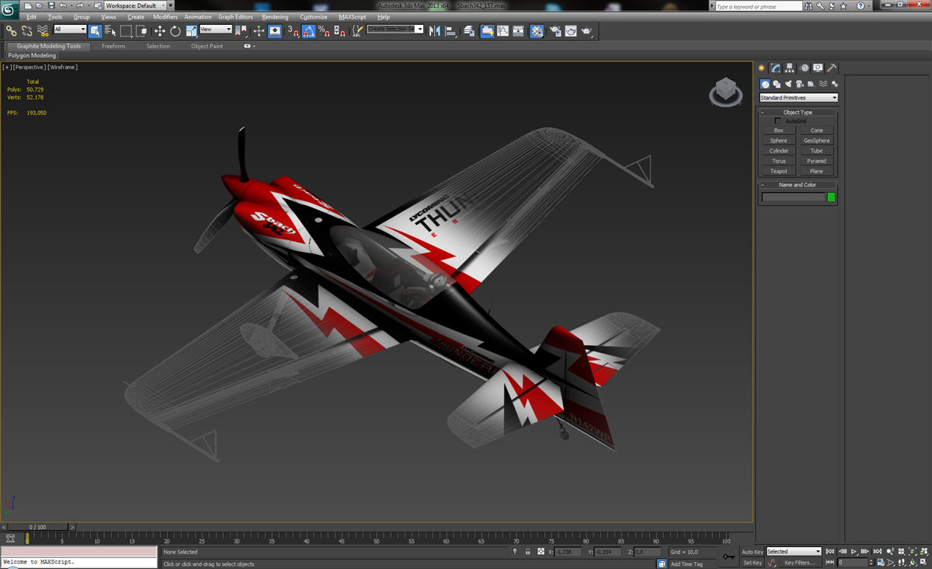Open the Standard Primitives dropdown
The image size is (932, 569).
point(798,98)
